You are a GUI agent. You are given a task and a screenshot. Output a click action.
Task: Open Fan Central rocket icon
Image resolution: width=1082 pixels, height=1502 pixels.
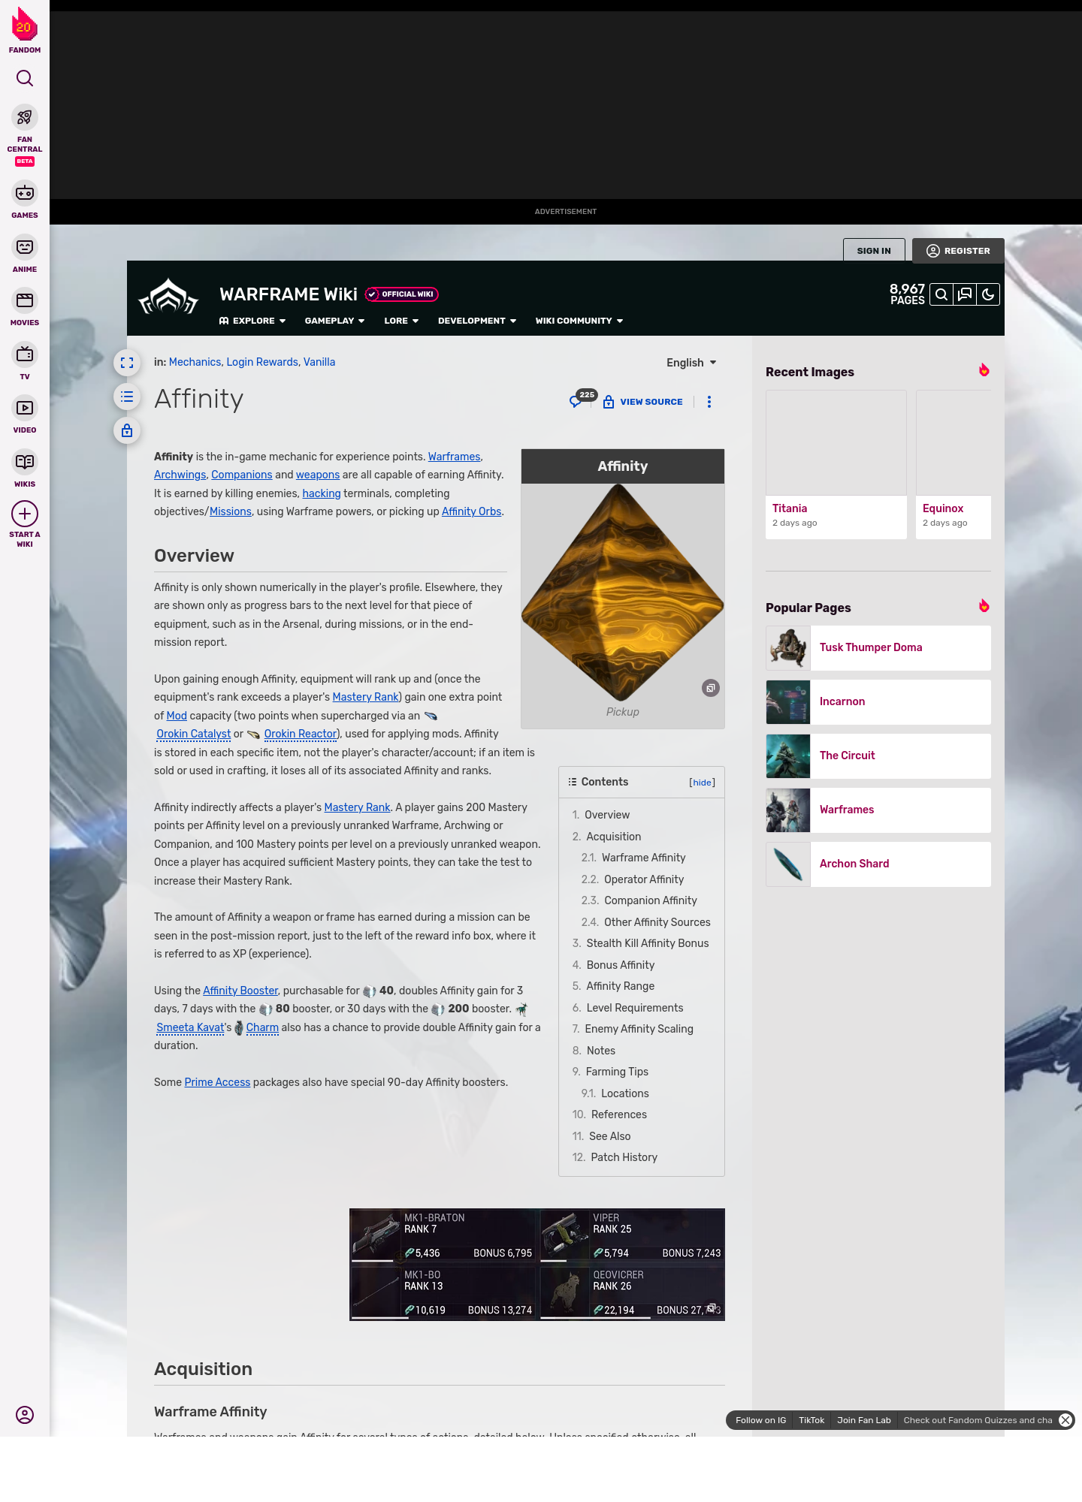(25, 117)
